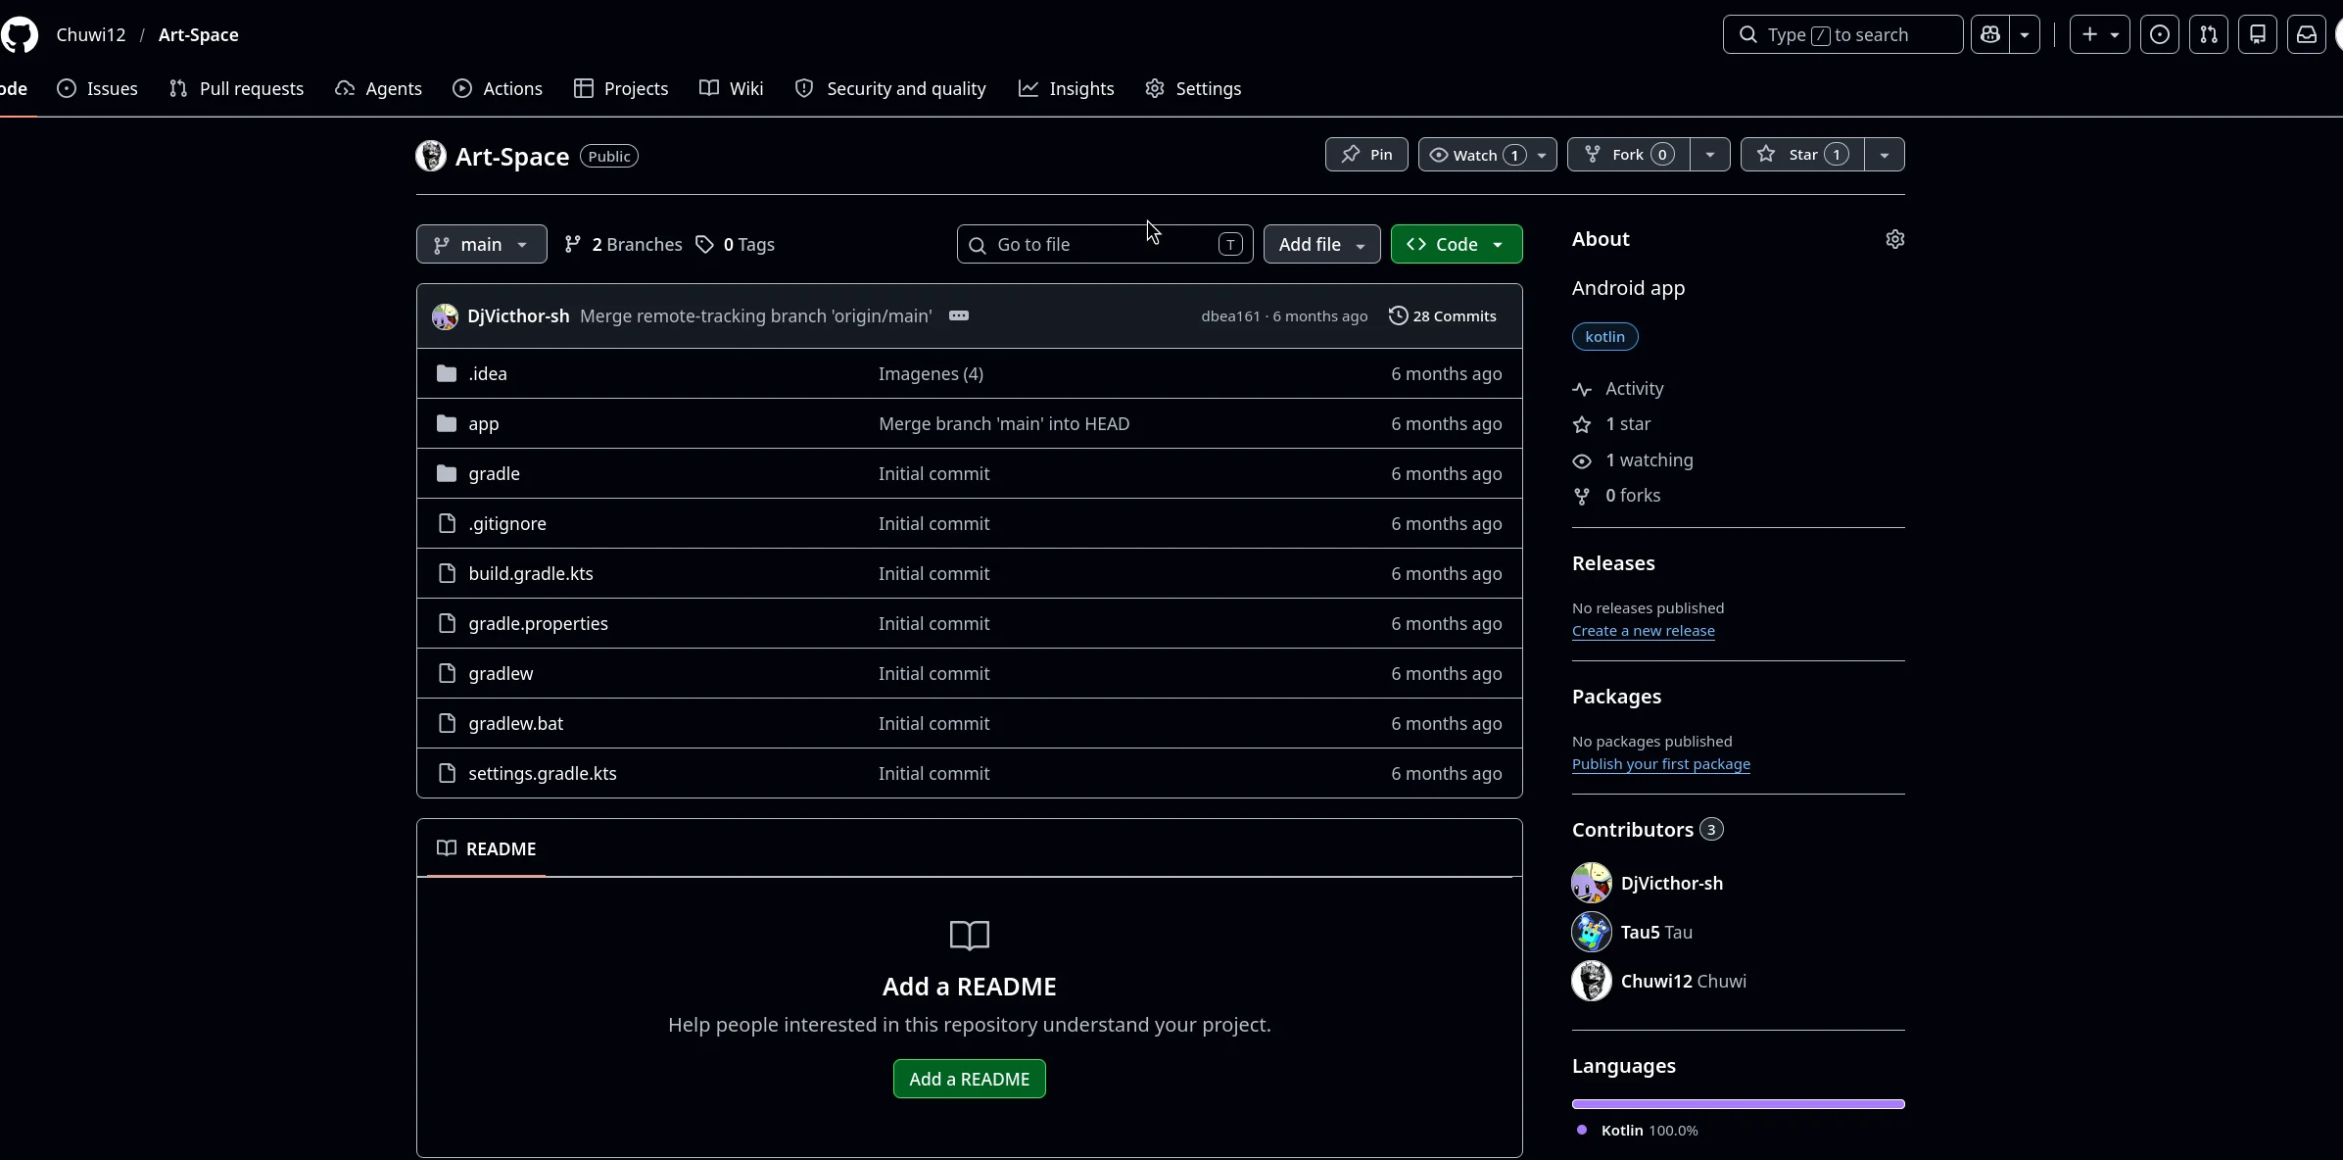
Task: Click the Type / to search box
Action: [x=1842, y=34]
